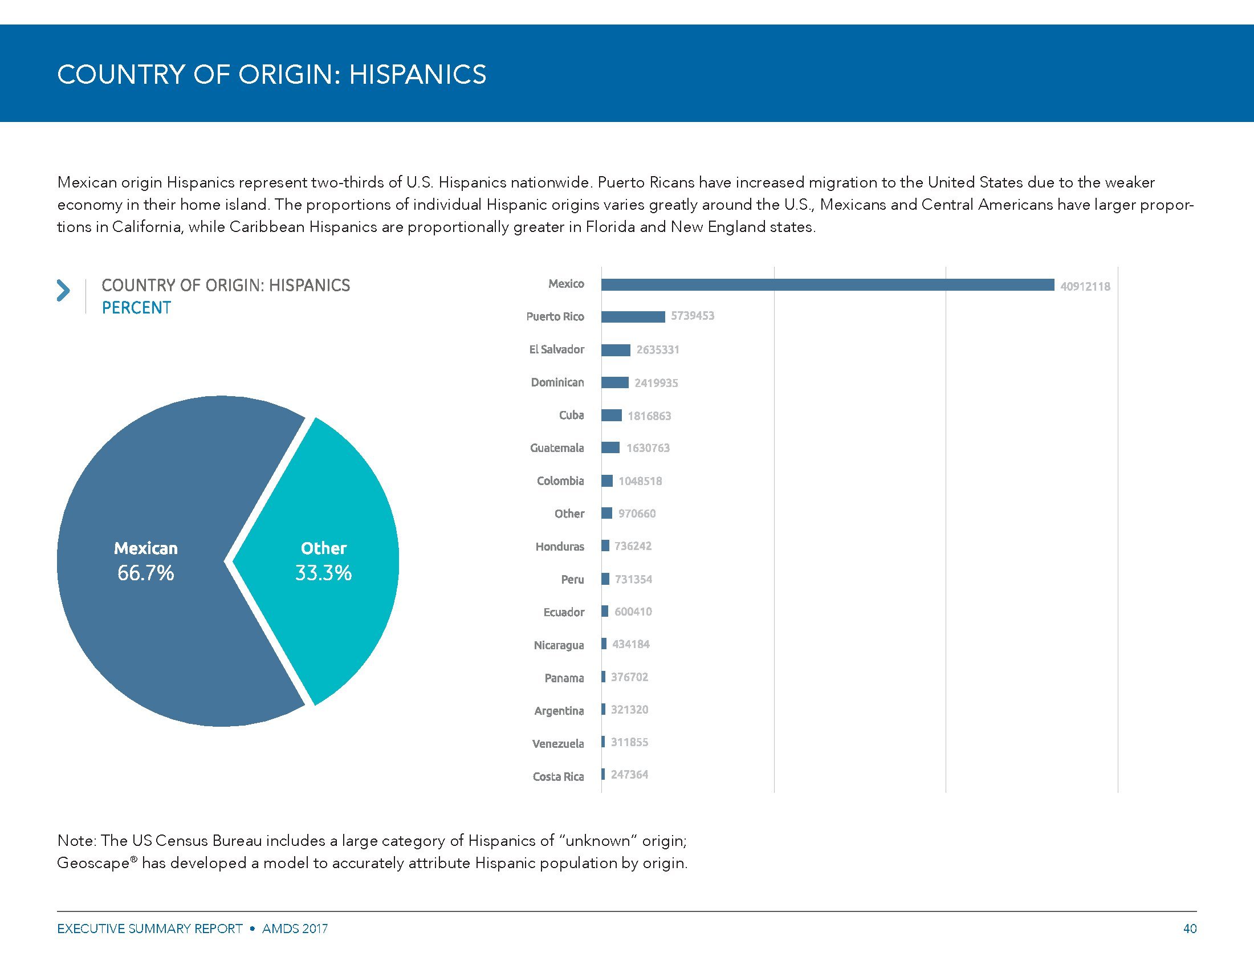Click the Mexico bar in chart

click(827, 285)
